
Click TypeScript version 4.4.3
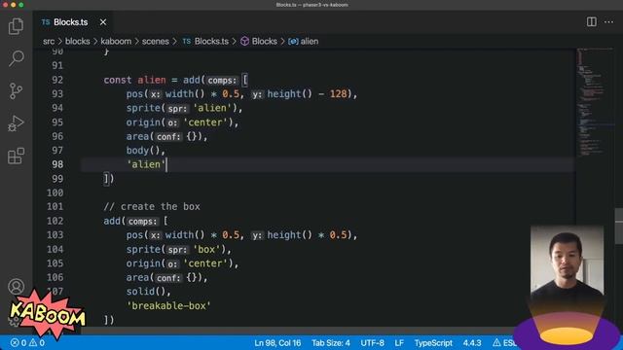472,343
